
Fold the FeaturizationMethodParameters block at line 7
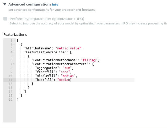coord(14,64)
